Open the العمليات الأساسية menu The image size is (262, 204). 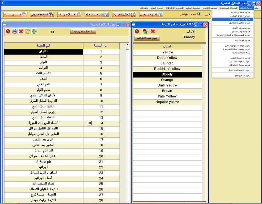(228, 8)
